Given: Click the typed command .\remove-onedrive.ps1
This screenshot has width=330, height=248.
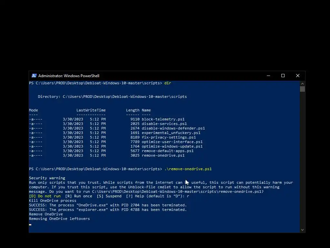Looking at the screenshot, I should [188, 169].
